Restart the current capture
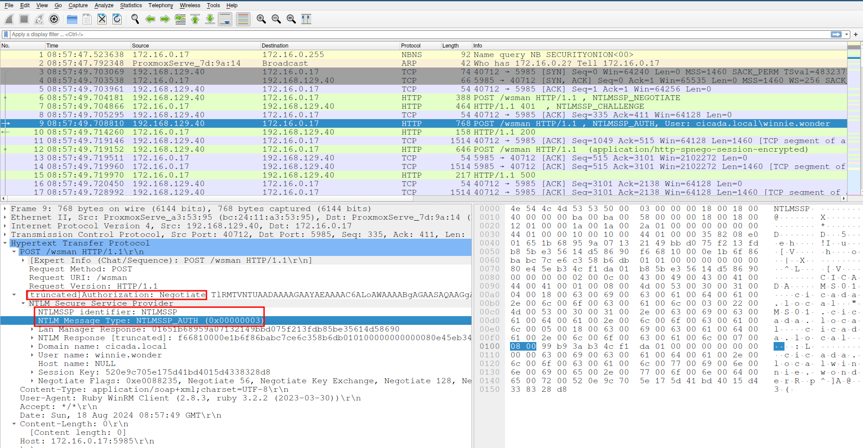Screen dimensions: 863x448 [39, 19]
